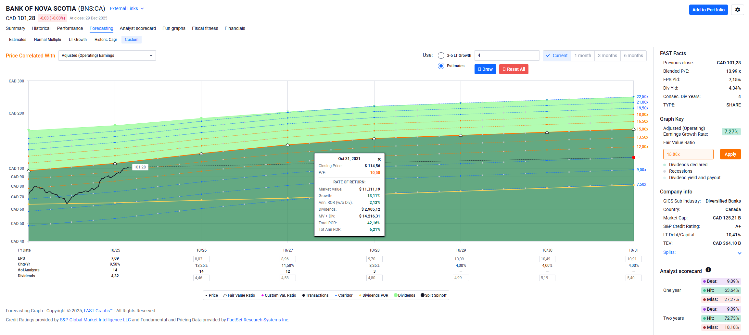
Task: Open the Price Correlated With dropdown
Action: coord(107,56)
